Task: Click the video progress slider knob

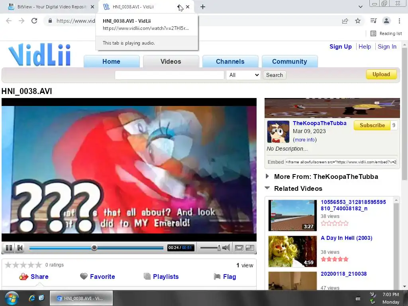Action: coord(94,248)
